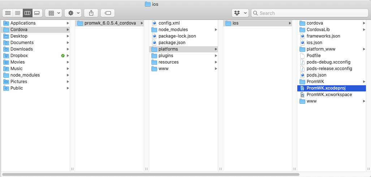This screenshot has height=177, width=371.
Task: Click the Share toolbar button
Action: 91,13
